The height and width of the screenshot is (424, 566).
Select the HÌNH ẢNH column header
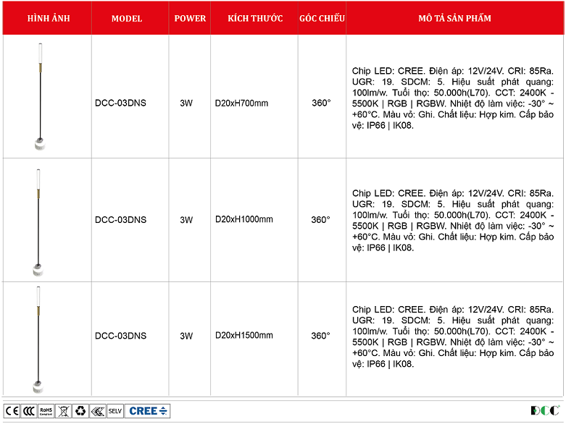coord(48,19)
